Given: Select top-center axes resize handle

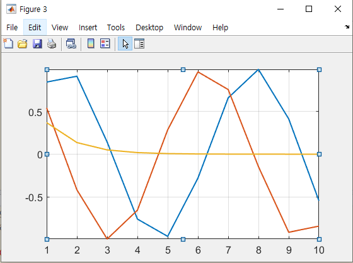Looking at the screenshot, I should pyautogui.click(x=183, y=70).
